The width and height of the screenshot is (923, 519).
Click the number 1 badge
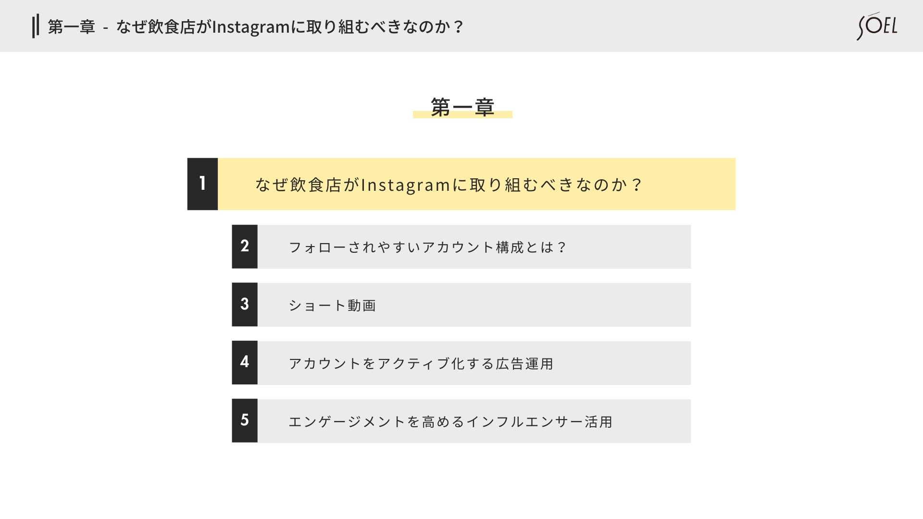coord(202,184)
